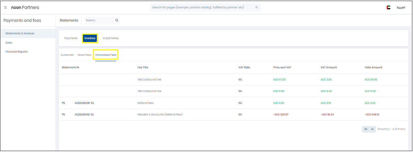Click the top page search field
413x152 pixels.
(x=202, y=7)
